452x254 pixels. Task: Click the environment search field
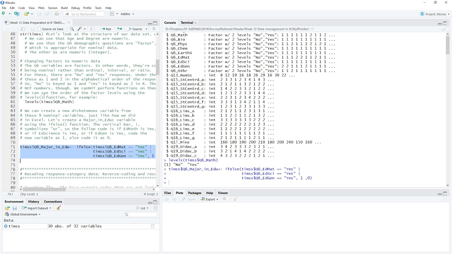pos(140,214)
